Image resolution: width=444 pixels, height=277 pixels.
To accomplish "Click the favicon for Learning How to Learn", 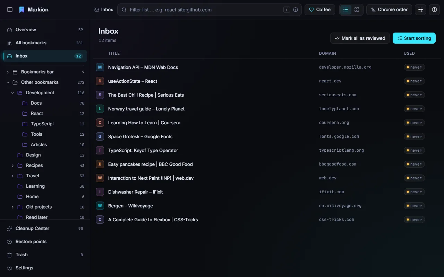I will tap(100, 123).
